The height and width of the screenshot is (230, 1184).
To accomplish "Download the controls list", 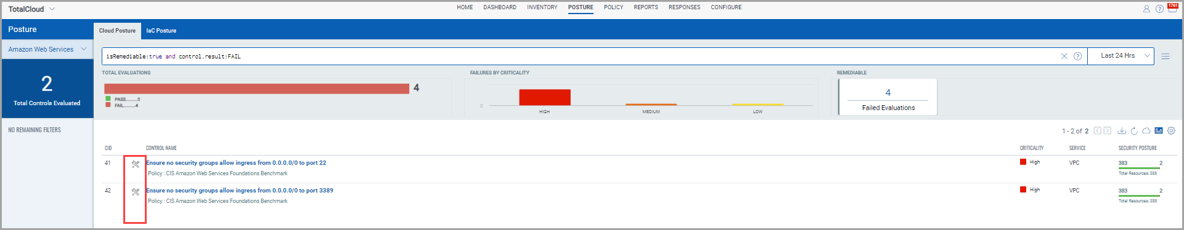I will point(1122,130).
